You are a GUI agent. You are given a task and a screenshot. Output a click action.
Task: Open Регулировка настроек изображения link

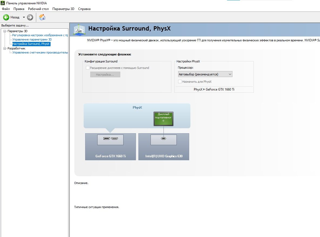(x=40, y=35)
